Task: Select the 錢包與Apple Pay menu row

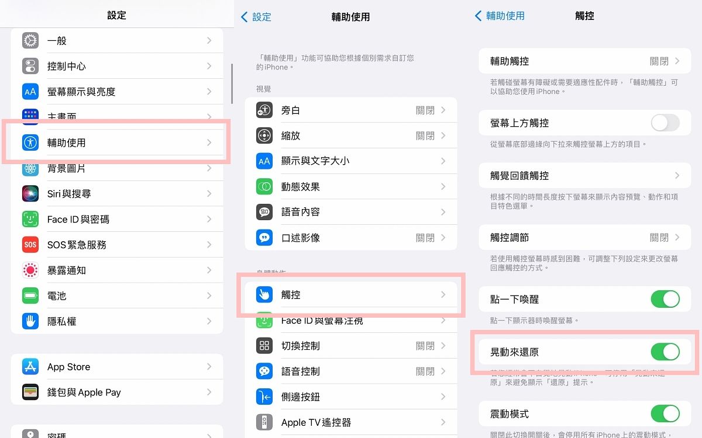Action: (117, 392)
